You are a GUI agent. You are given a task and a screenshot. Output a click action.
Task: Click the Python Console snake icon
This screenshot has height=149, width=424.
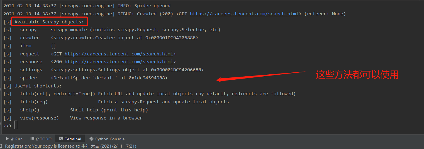[x=91, y=139]
